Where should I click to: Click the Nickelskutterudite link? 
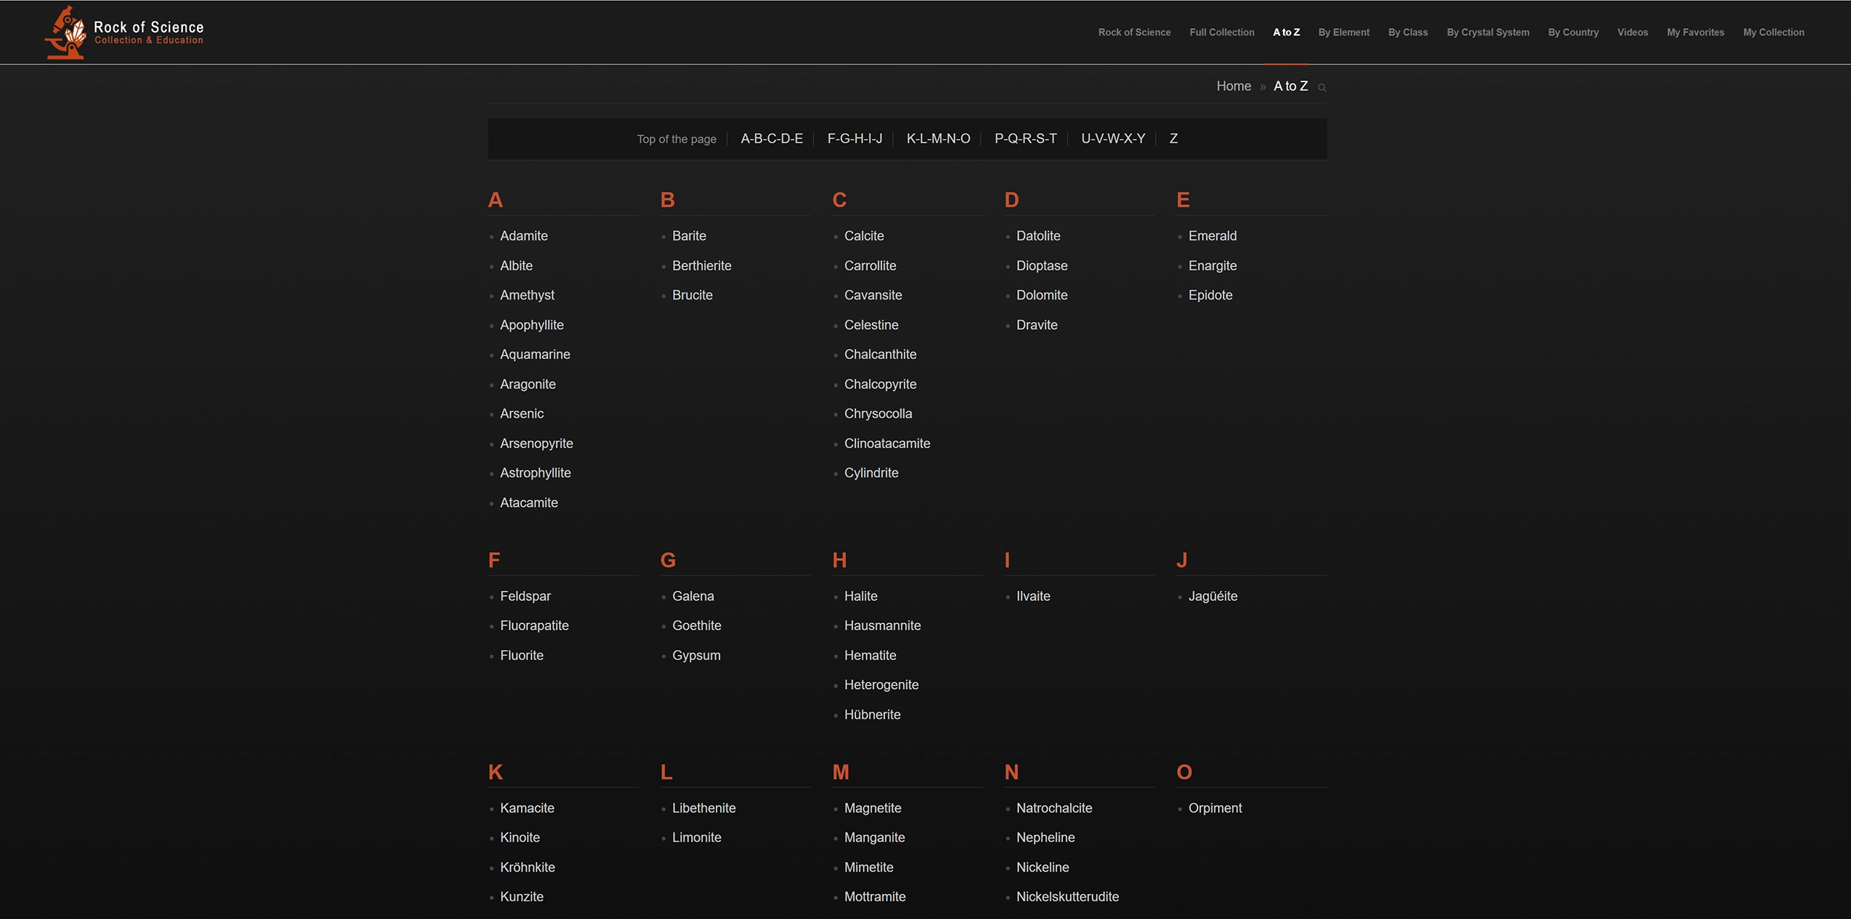tap(1067, 897)
